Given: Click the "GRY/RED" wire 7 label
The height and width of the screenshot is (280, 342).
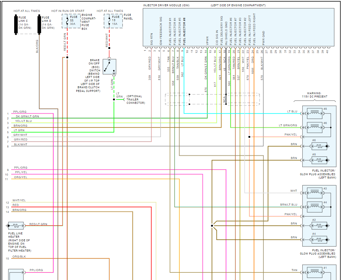Looking at the screenshot, I should [21, 140].
